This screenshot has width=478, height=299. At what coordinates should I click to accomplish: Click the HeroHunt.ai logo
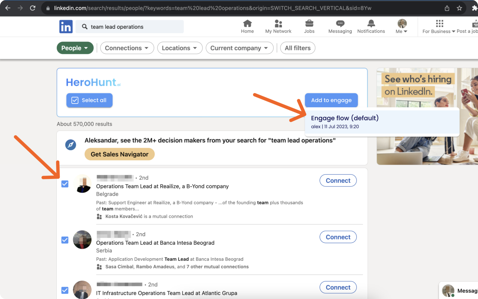(93, 83)
